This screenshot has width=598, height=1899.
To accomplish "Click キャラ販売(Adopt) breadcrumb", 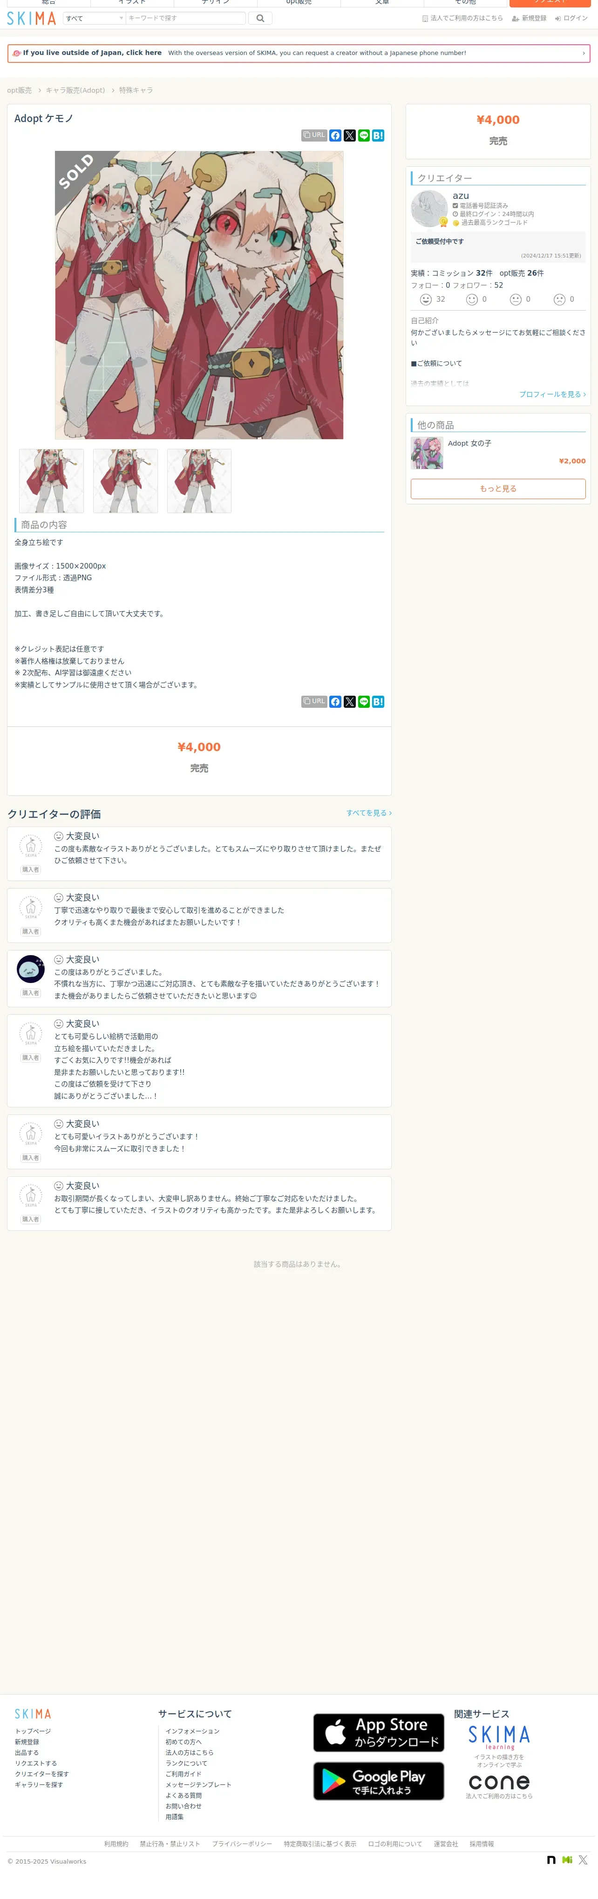I will coord(75,91).
